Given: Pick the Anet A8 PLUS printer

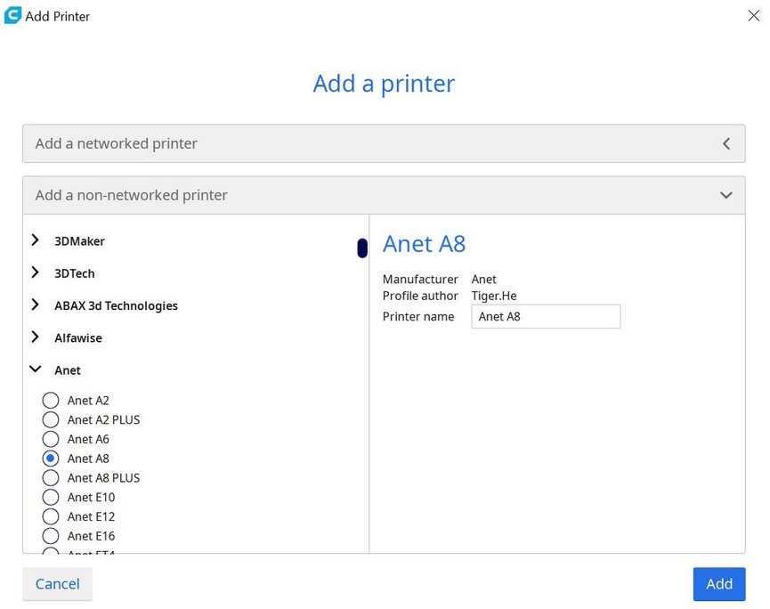Looking at the screenshot, I should coord(51,478).
